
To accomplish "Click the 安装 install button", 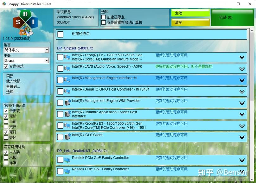I will pyautogui.click(x=232, y=18).
